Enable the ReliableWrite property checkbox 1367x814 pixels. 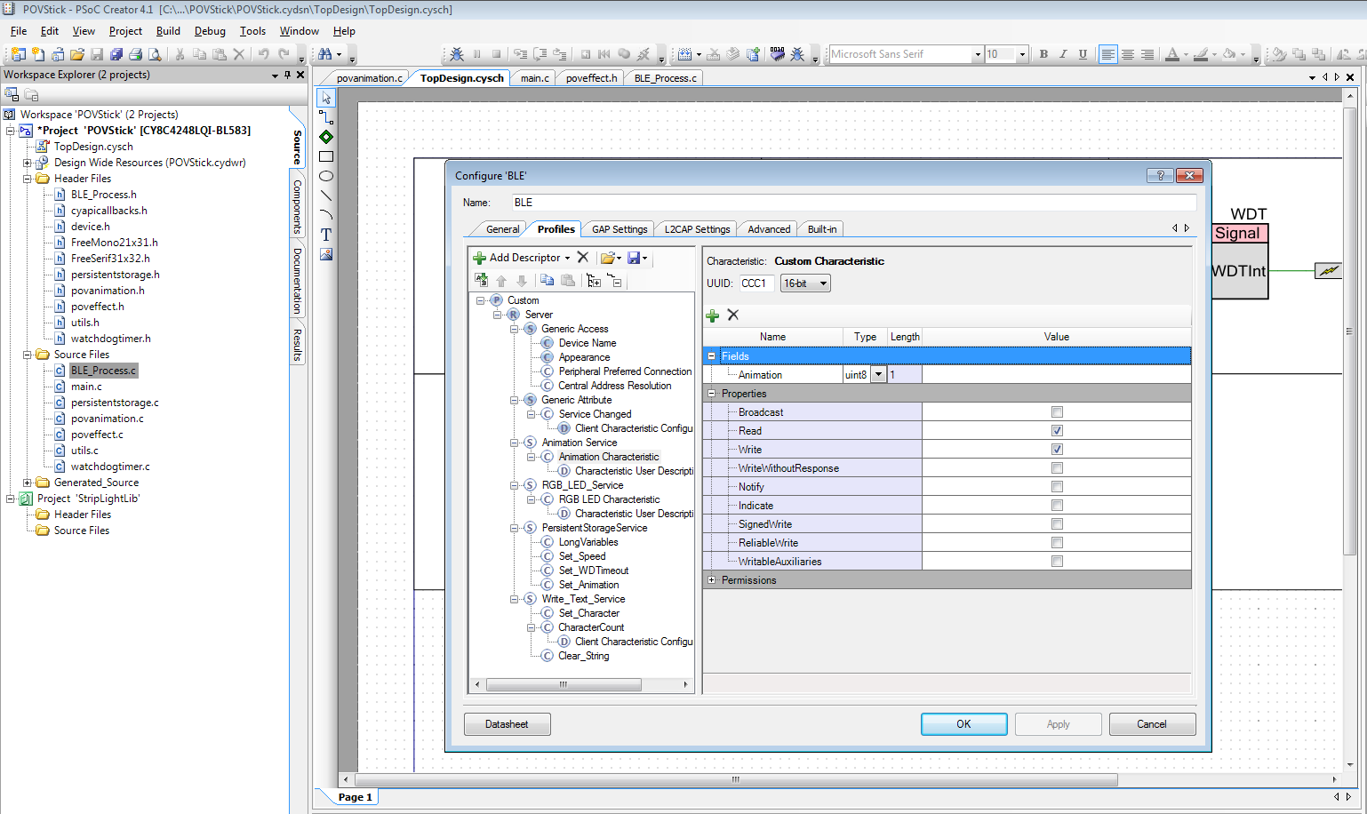(x=1057, y=543)
